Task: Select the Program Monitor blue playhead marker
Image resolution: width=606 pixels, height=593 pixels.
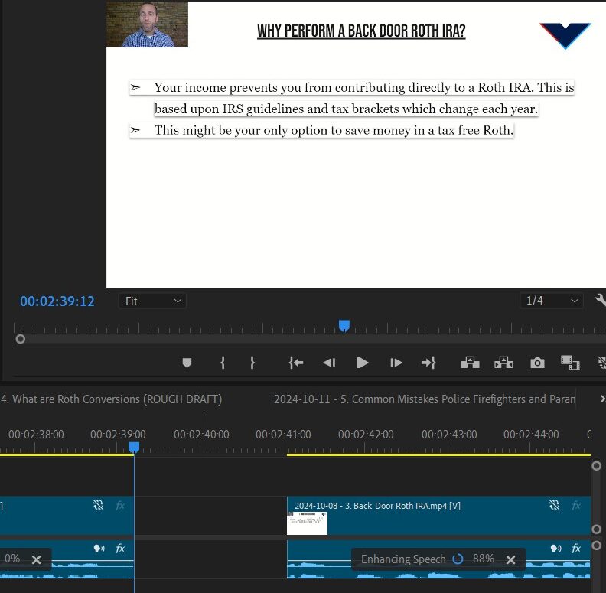Action: click(x=344, y=325)
